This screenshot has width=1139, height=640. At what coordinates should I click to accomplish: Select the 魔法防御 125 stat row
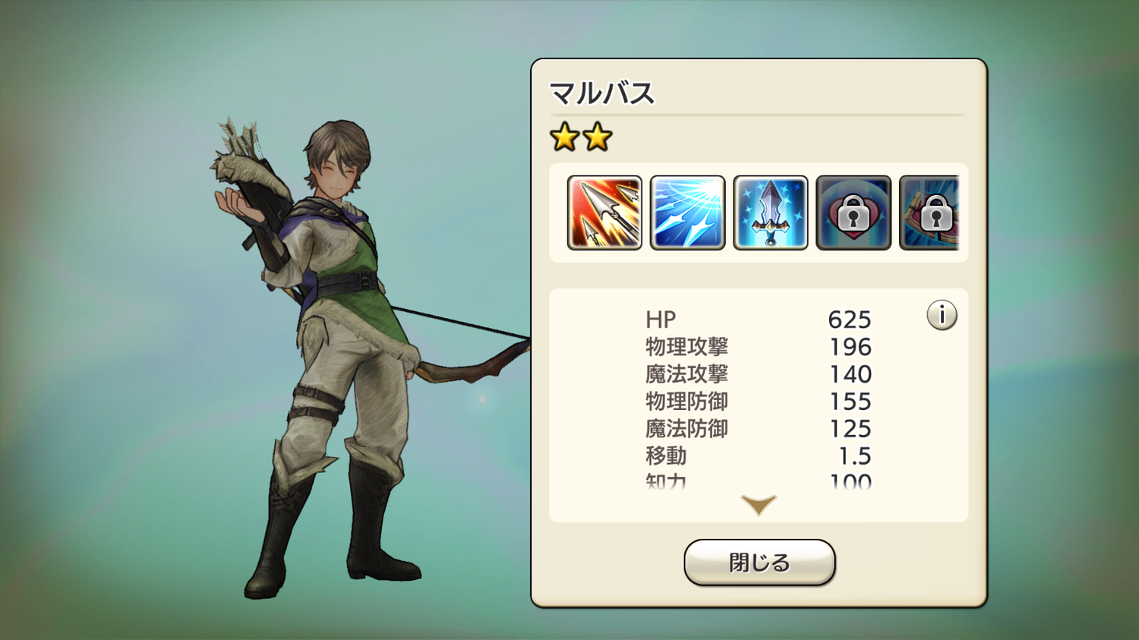758,429
